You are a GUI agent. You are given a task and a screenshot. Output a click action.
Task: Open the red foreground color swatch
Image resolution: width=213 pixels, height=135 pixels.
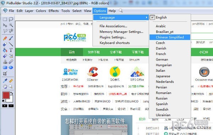pyautogui.click(x=6, y=95)
